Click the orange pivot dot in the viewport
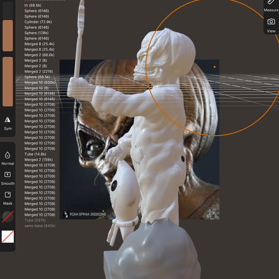This screenshot has width=279, height=279. [x=215, y=67]
